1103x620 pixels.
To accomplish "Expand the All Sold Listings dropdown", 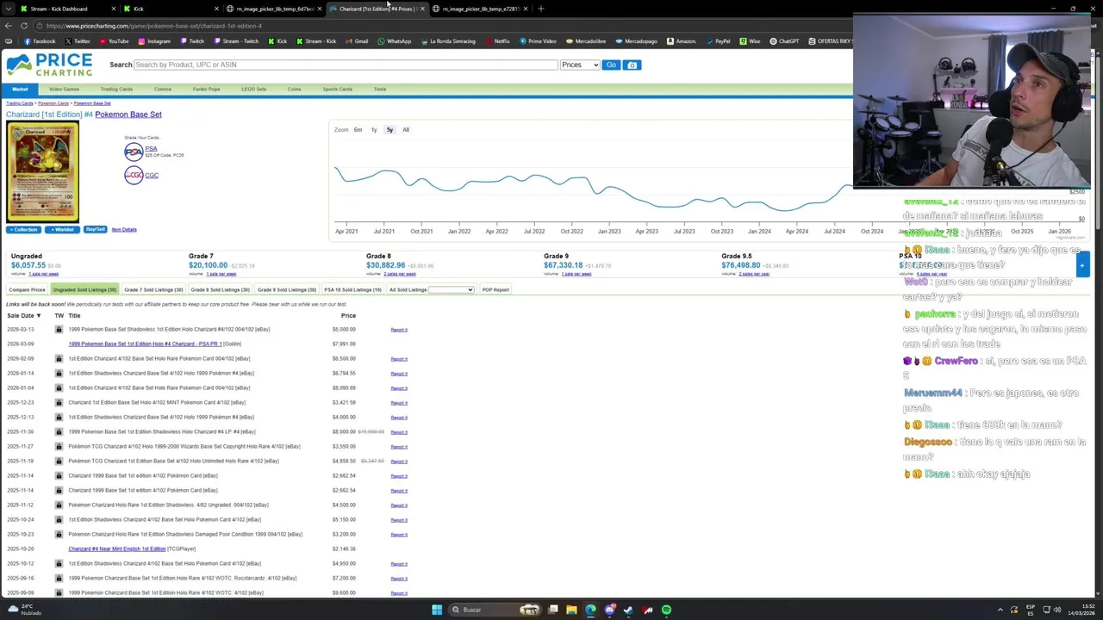I will coord(452,290).
